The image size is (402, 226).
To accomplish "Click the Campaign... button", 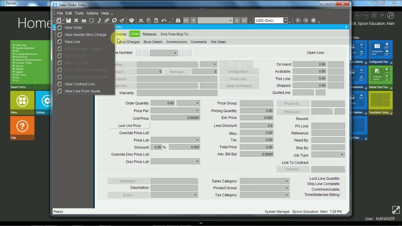I will 128,181.
